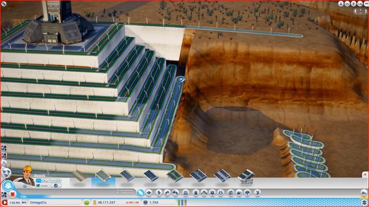Open the Power utility menu
The image size is (369, 207).
(x=159, y=193)
